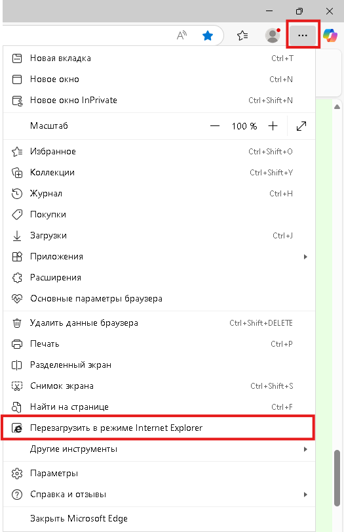Enter full screen using the zoom expand icon
The height and width of the screenshot is (532, 344).
pyautogui.click(x=301, y=126)
